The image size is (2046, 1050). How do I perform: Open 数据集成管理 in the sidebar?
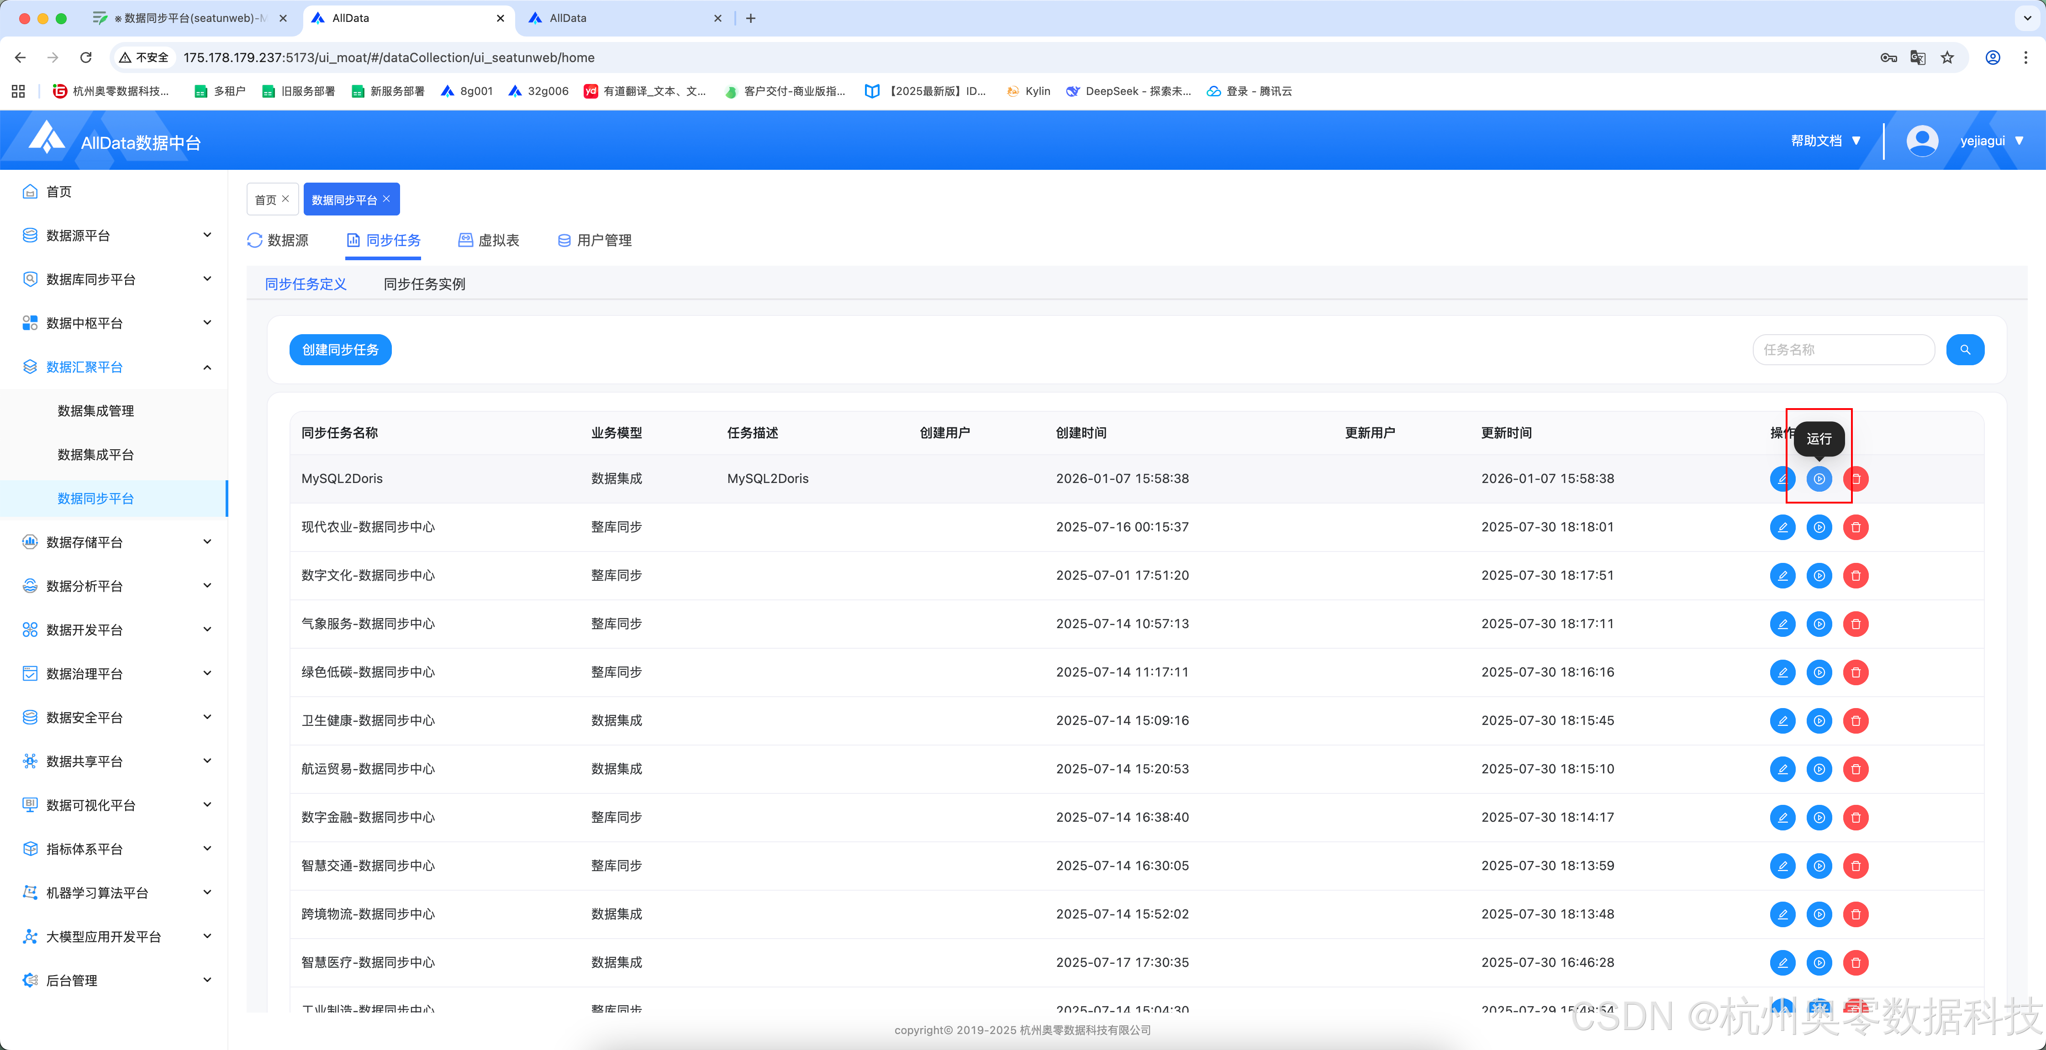pyautogui.click(x=95, y=411)
